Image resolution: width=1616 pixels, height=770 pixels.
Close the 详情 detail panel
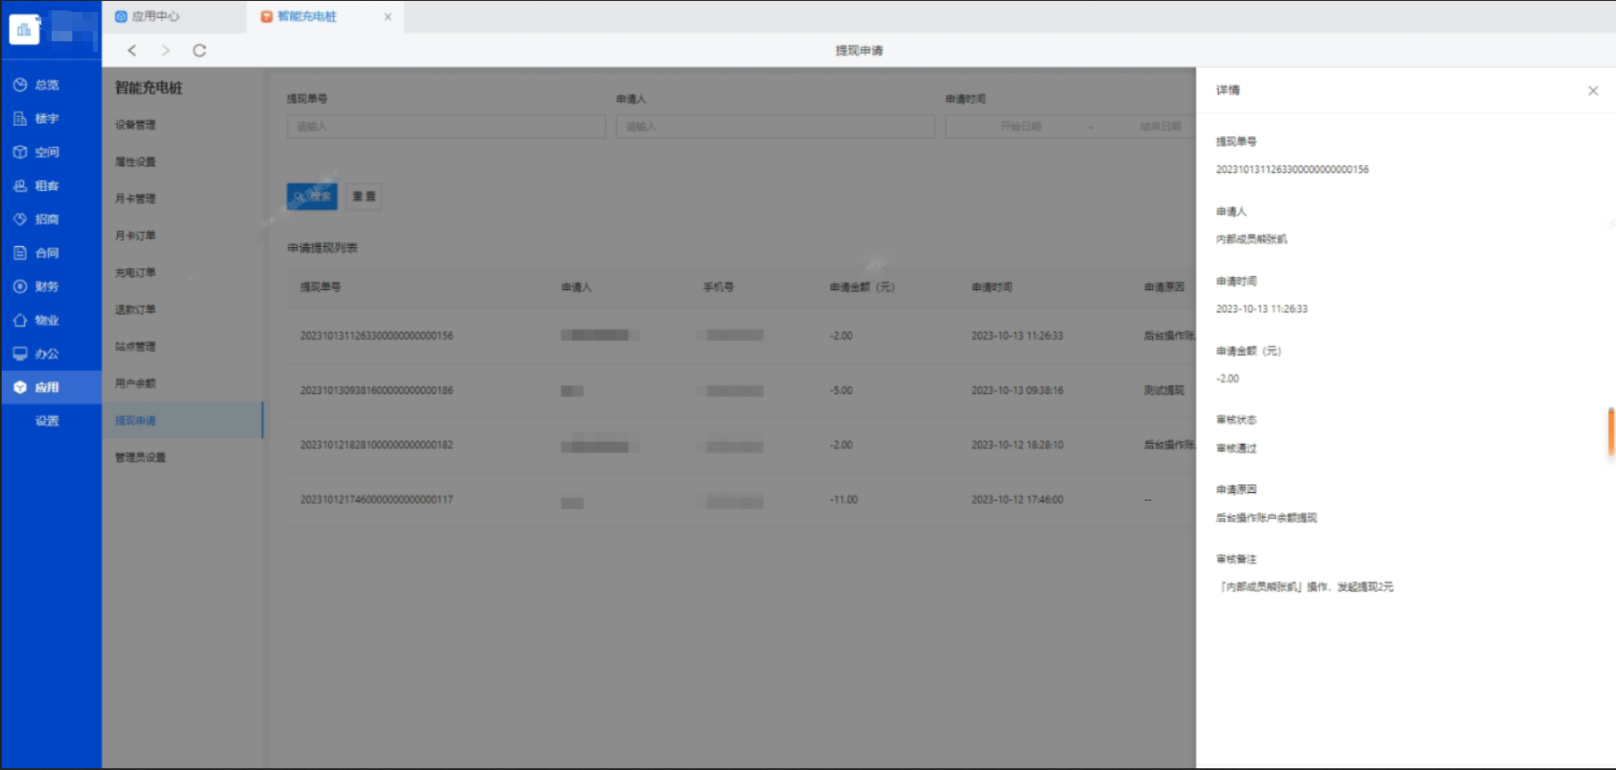[1593, 90]
